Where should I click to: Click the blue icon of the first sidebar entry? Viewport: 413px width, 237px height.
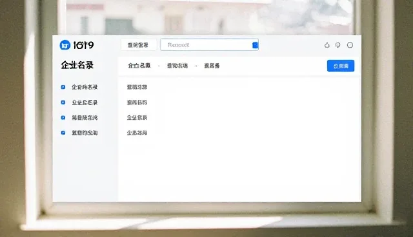63,87
